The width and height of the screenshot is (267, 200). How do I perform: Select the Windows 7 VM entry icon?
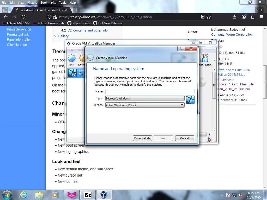pos(72,73)
